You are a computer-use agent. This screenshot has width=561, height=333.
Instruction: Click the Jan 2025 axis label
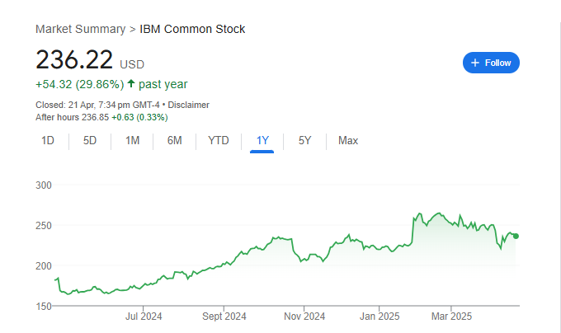click(379, 317)
